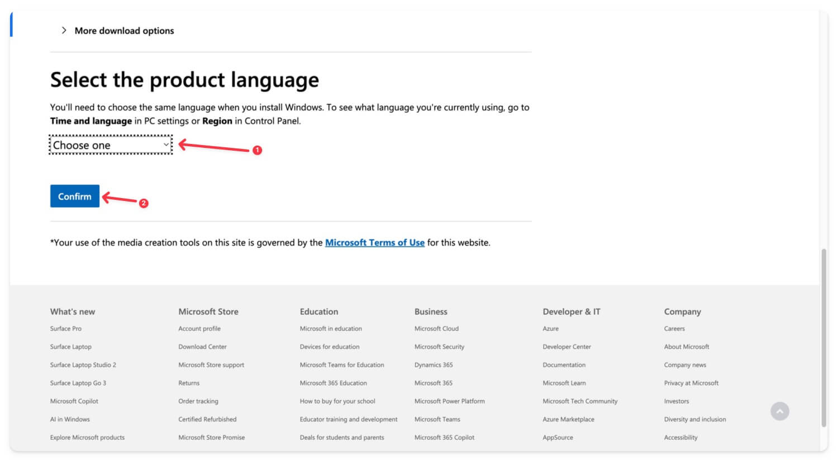Open Accessibility footer link
Viewport: 838px width, 461px height.
tap(680, 438)
